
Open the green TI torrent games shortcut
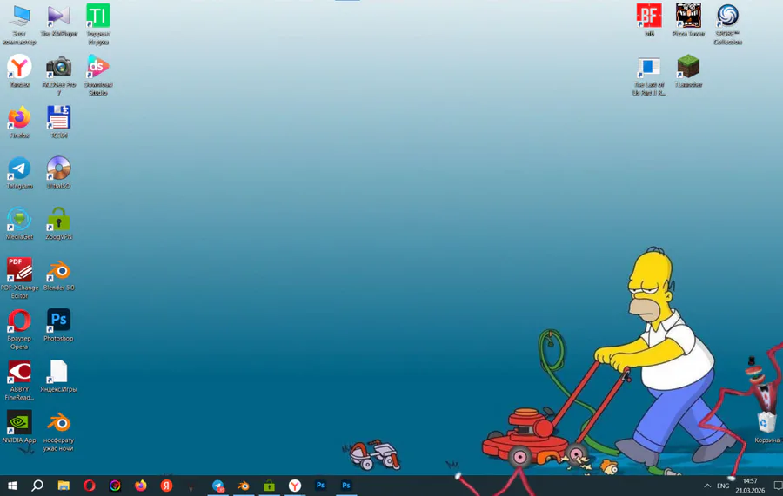(x=97, y=24)
